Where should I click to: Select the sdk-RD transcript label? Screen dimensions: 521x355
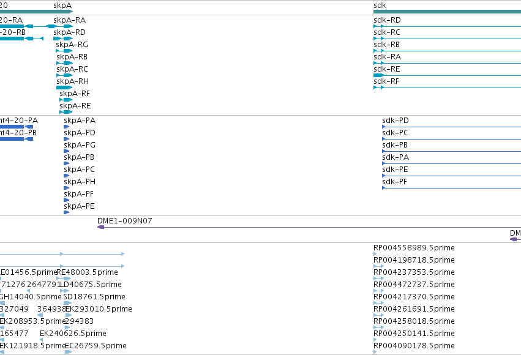pos(387,20)
